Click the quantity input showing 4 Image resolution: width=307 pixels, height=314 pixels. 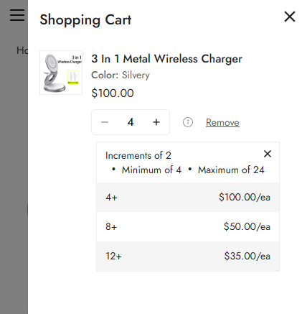click(131, 122)
